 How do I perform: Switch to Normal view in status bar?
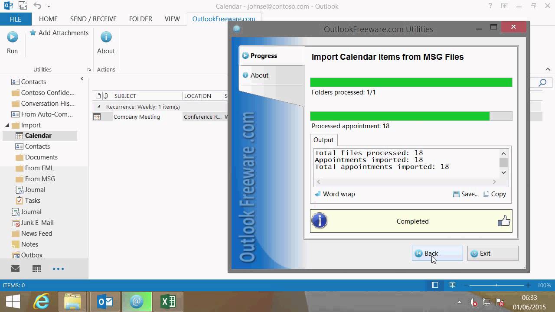(435, 285)
